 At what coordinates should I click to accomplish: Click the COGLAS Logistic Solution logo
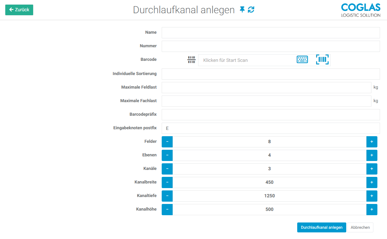[360, 10]
